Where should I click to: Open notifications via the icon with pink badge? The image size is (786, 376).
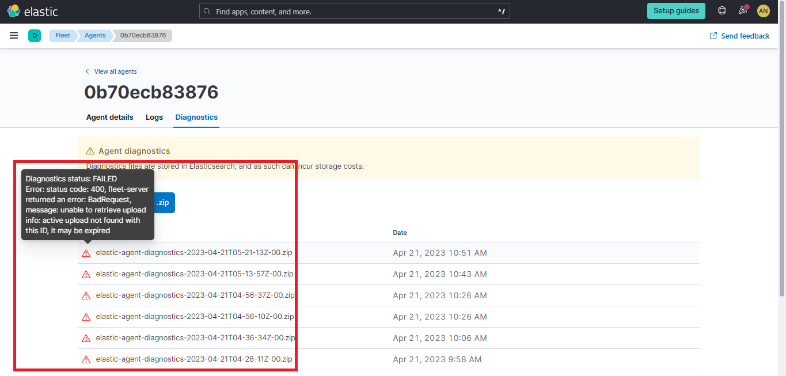742,10
